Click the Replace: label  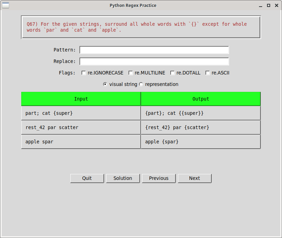(64, 61)
